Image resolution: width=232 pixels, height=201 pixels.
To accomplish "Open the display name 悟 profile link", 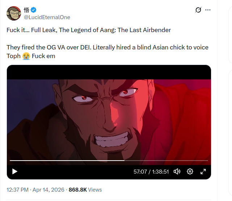I will pyautogui.click(x=26, y=10).
